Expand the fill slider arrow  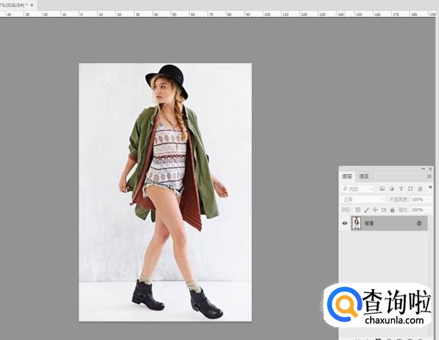(429, 210)
